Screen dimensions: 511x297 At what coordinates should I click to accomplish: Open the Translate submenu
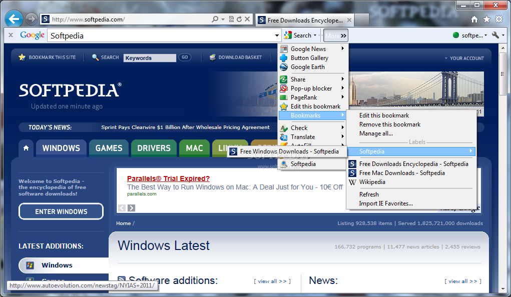(313, 137)
